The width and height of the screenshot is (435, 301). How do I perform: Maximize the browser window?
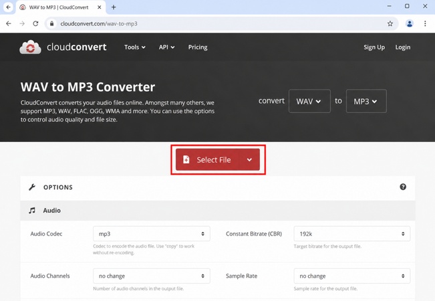point(407,6)
